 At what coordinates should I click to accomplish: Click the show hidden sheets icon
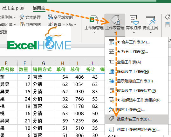[112, 81]
